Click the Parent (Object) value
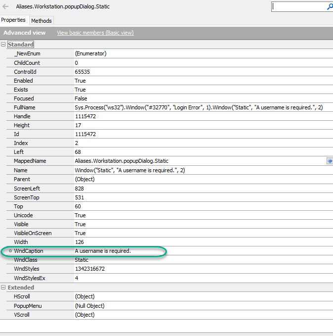 point(86,179)
